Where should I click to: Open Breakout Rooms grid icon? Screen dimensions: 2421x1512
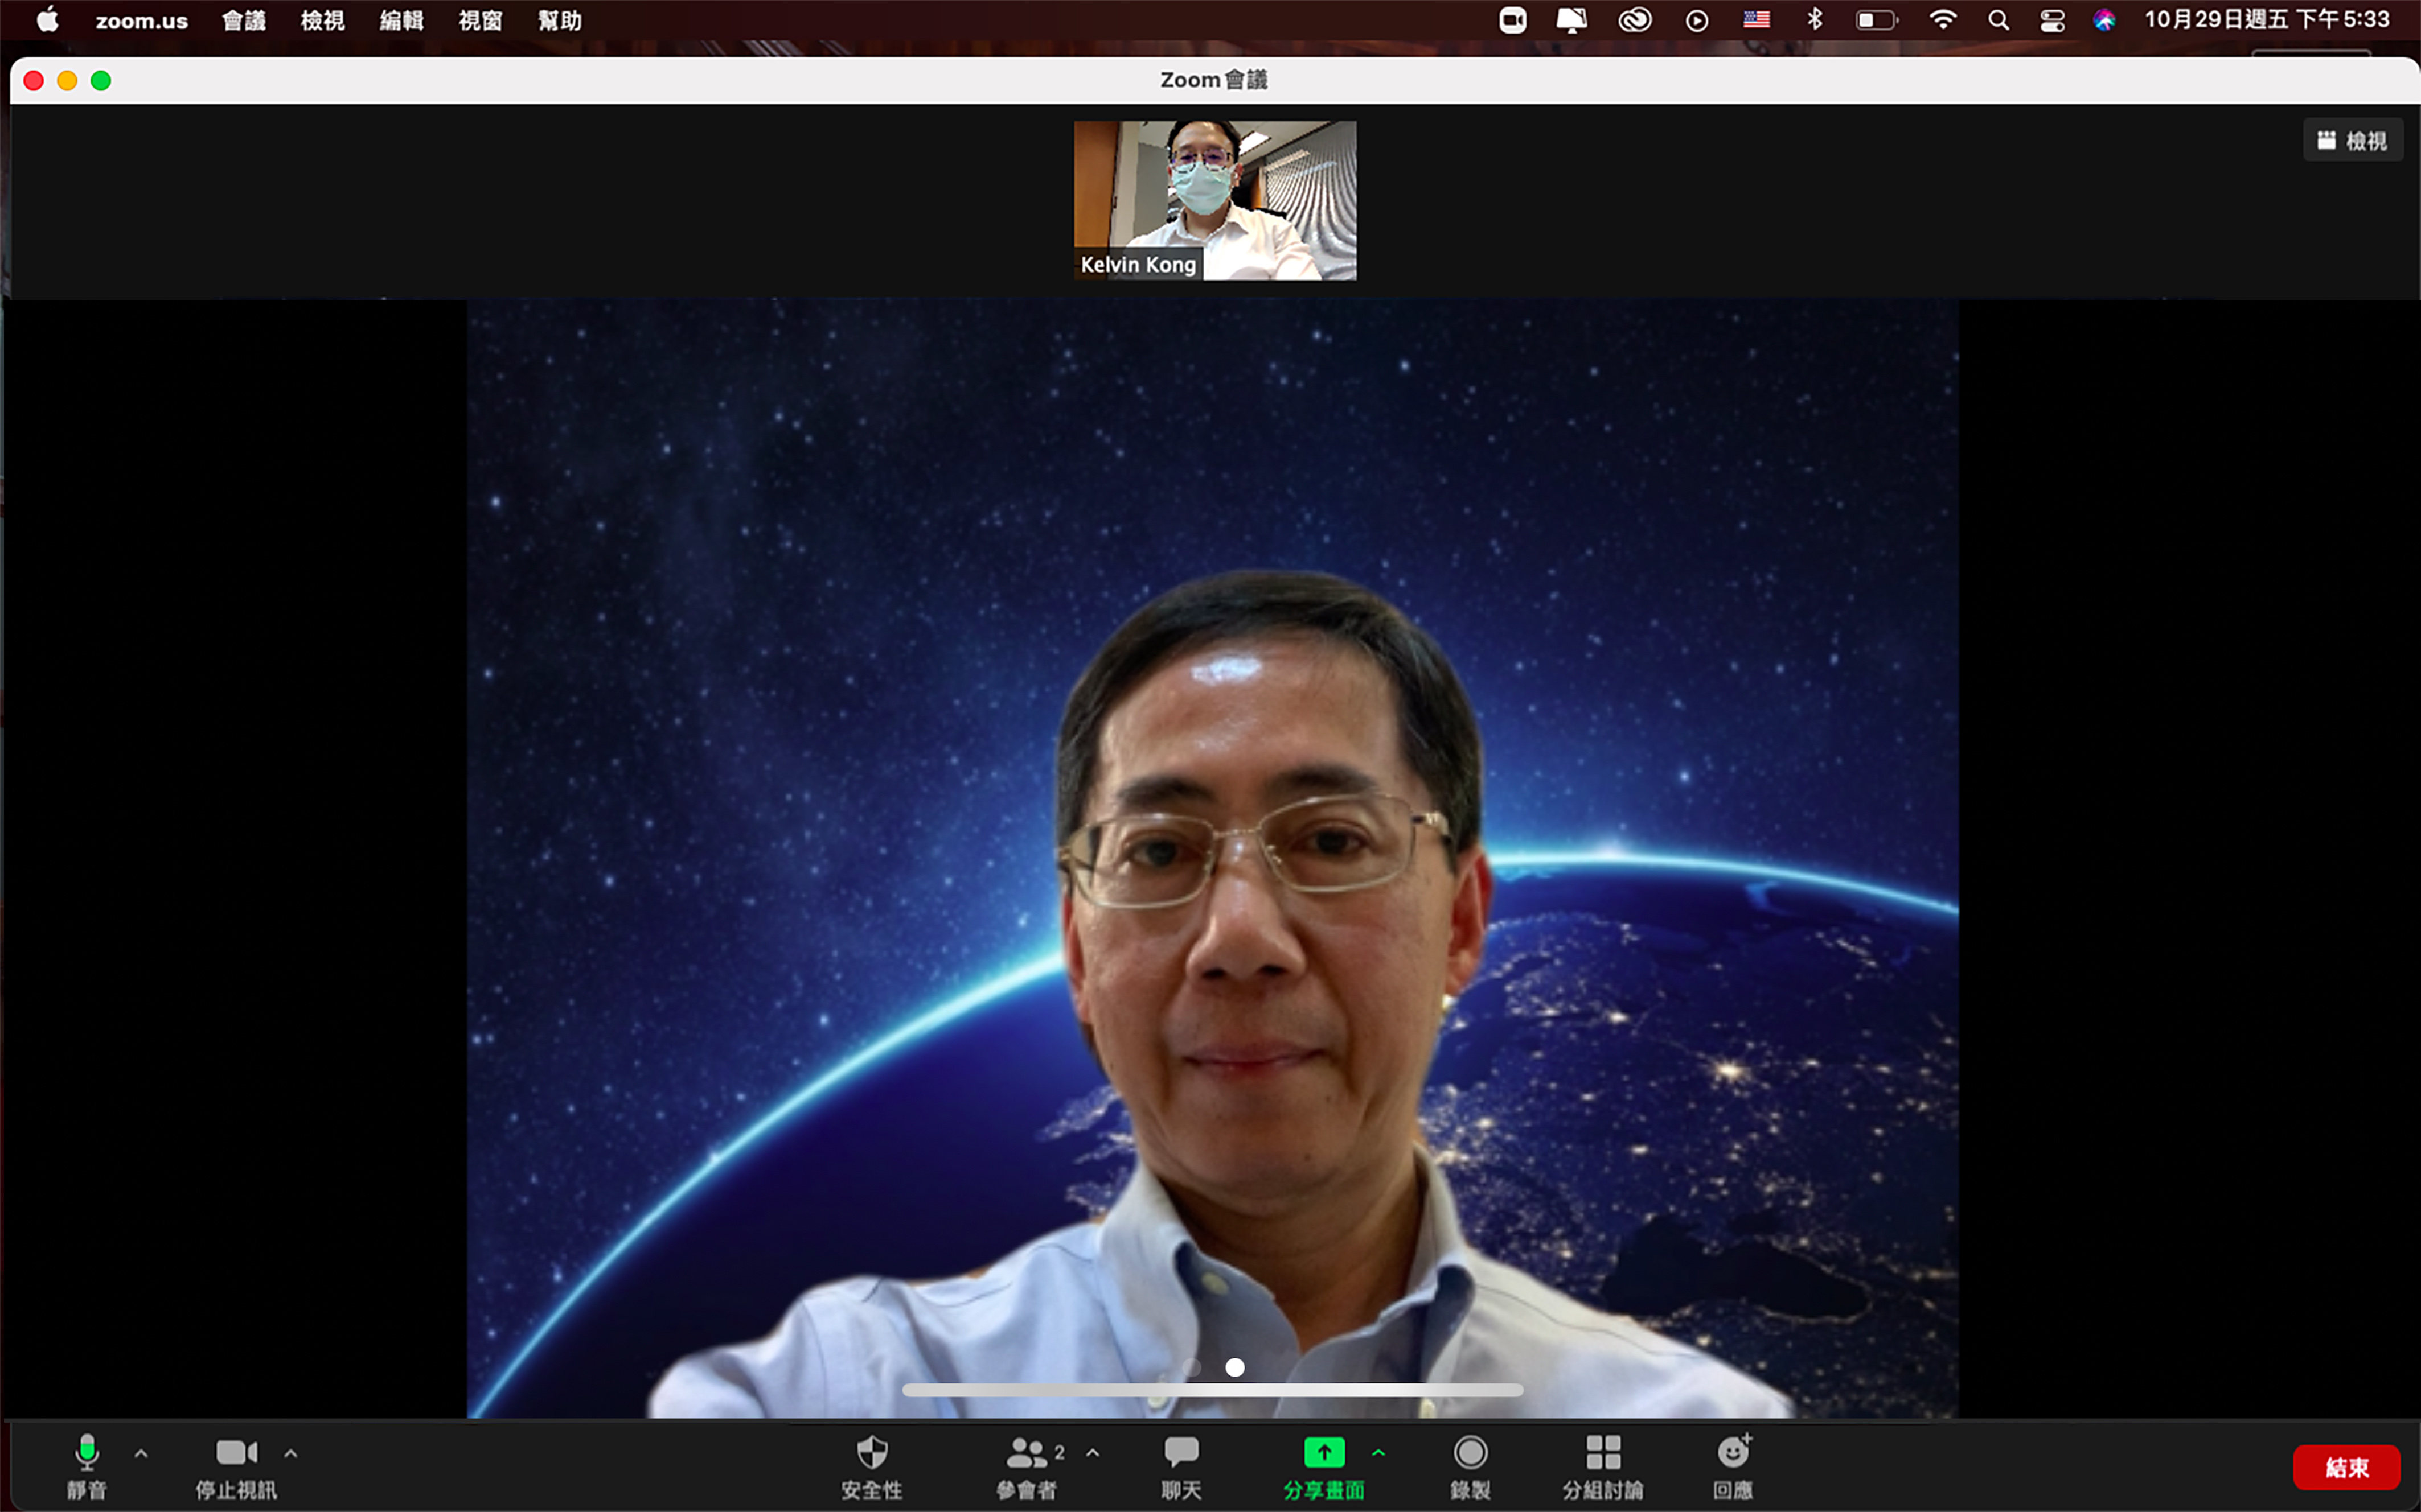[x=1603, y=1453]
